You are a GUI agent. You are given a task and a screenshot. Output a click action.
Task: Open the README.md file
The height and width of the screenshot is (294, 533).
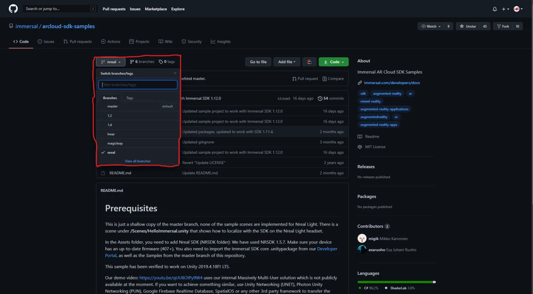pyautogui.click(x=120, y=173)
